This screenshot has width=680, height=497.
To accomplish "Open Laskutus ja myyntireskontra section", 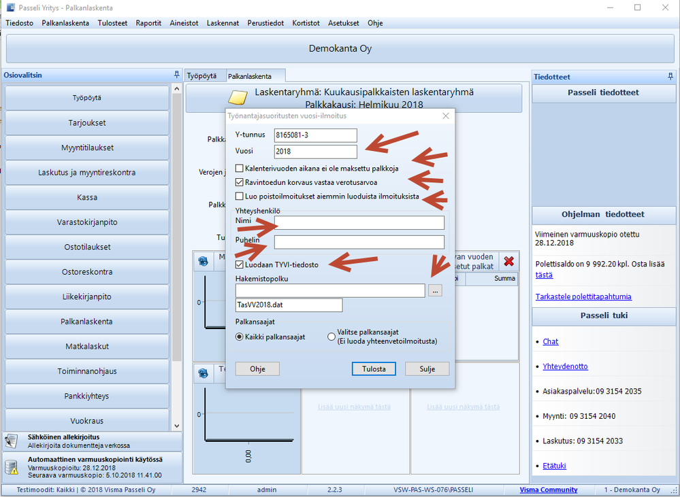I will pos(86,173).
